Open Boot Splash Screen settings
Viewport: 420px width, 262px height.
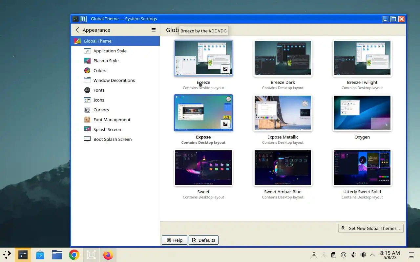point(115,139)
